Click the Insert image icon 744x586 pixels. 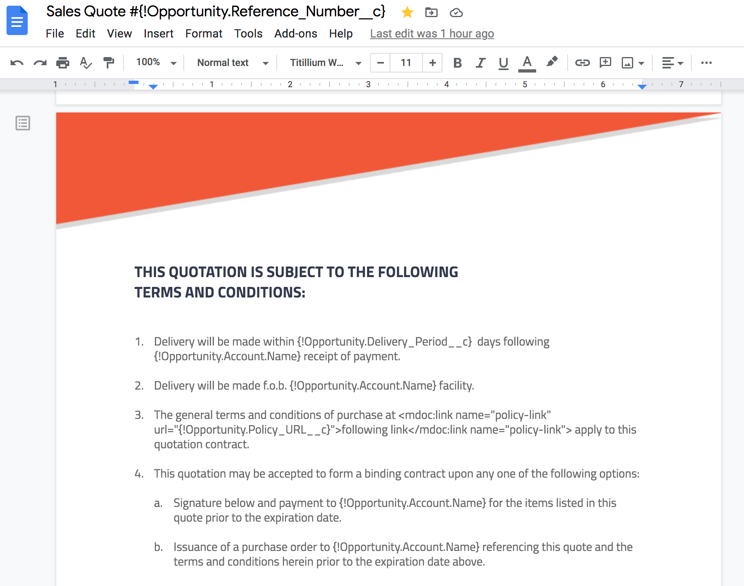coord(628,63)
